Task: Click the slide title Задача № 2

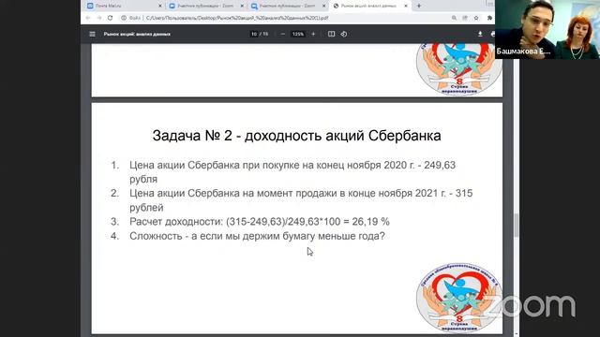Action: click(x=296, y=136)
